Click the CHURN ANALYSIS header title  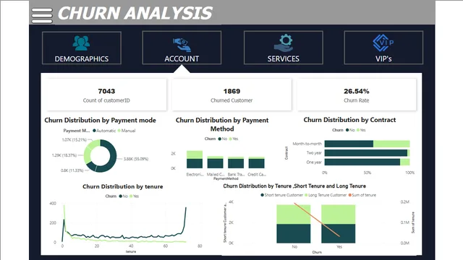135,13
